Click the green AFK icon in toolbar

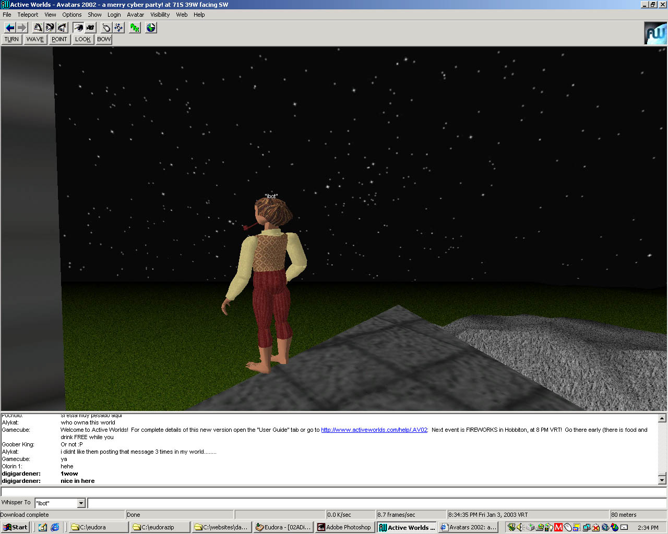(x=135, y=28)
